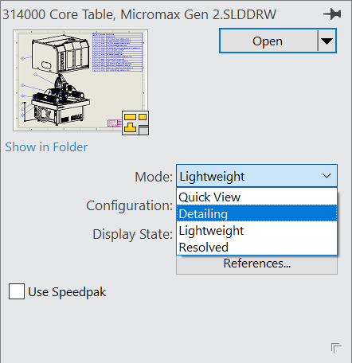352x363 pixels.
Task: Click the Core Table drawing preview thumbnail
Action: click(x=80, y=80)
